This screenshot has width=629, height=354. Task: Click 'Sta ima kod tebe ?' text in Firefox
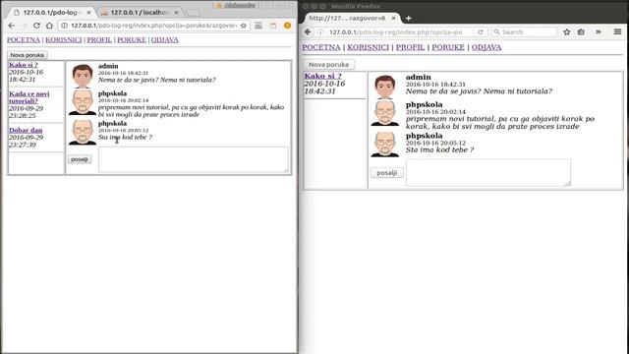coord(439,149)
